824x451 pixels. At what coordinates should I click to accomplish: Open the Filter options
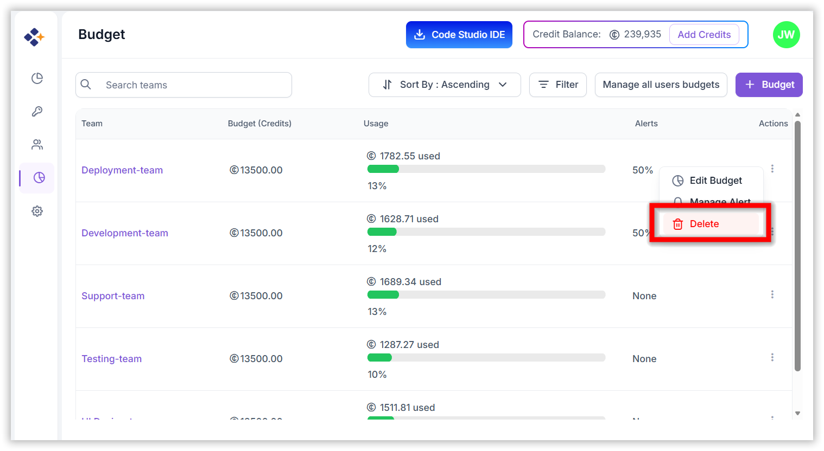557,85
